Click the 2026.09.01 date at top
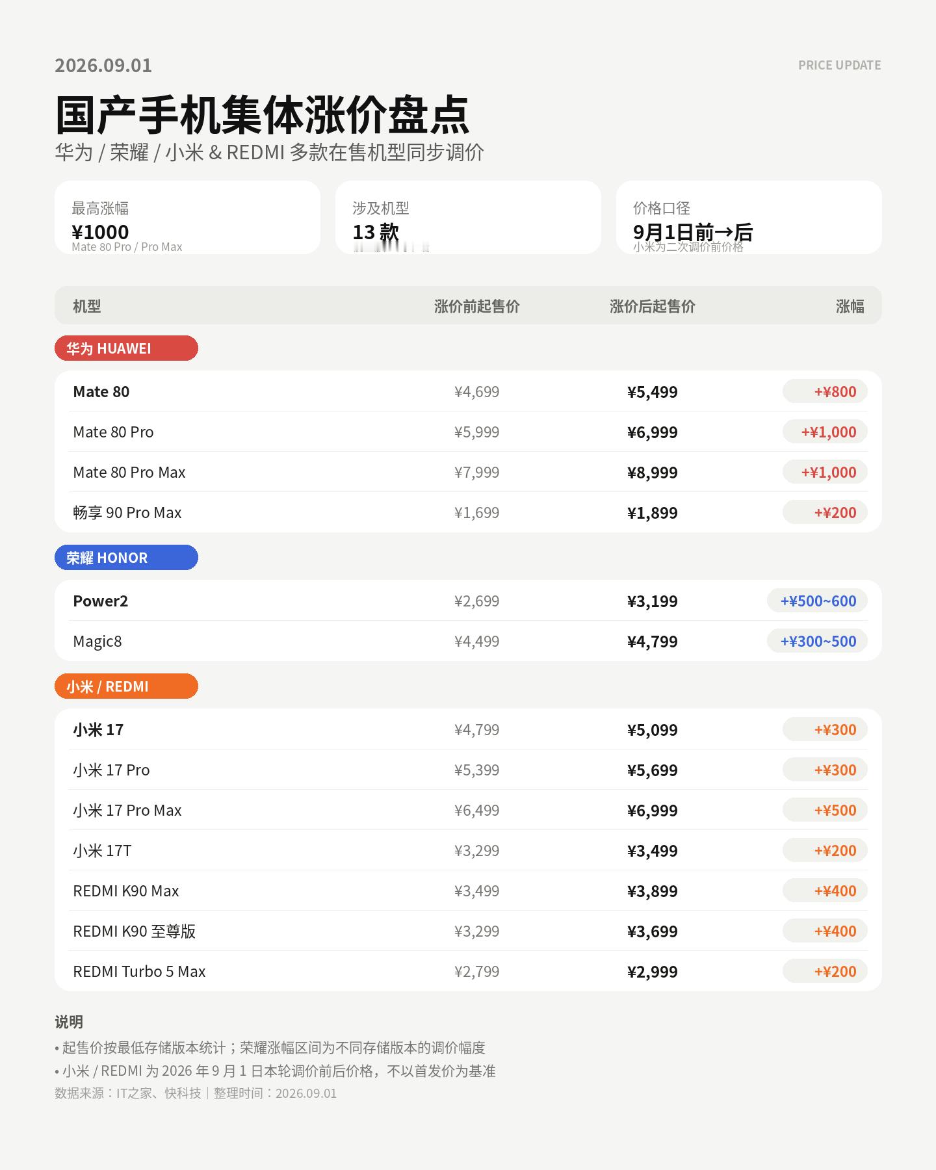The width and height of the screenshot is (936, 1170). click(x=103, y=65)
